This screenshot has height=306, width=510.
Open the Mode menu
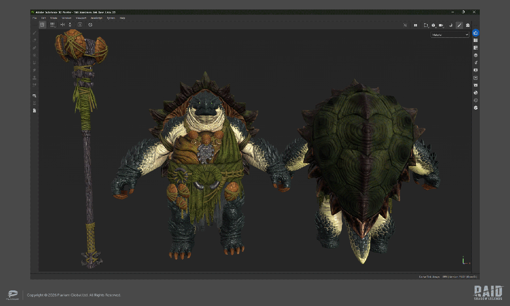tap(54, 18)
